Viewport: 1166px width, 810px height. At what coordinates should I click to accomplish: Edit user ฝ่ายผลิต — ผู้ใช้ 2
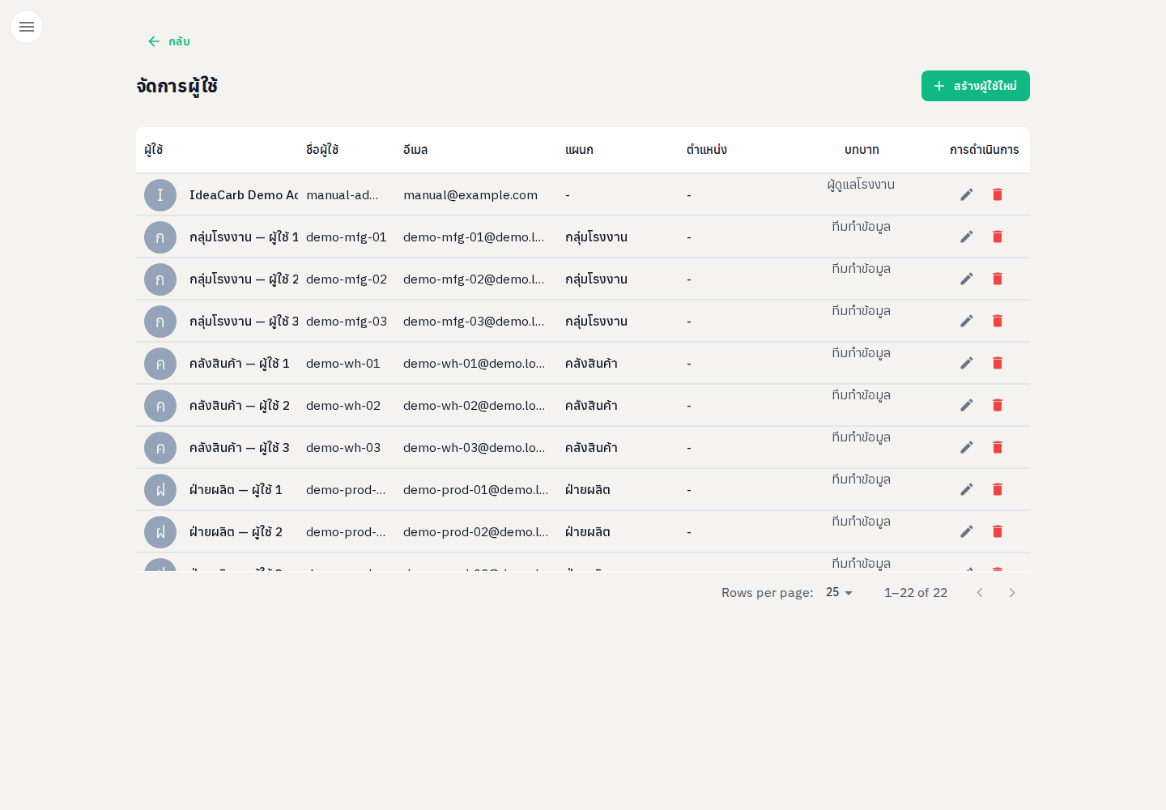(967, 531)
